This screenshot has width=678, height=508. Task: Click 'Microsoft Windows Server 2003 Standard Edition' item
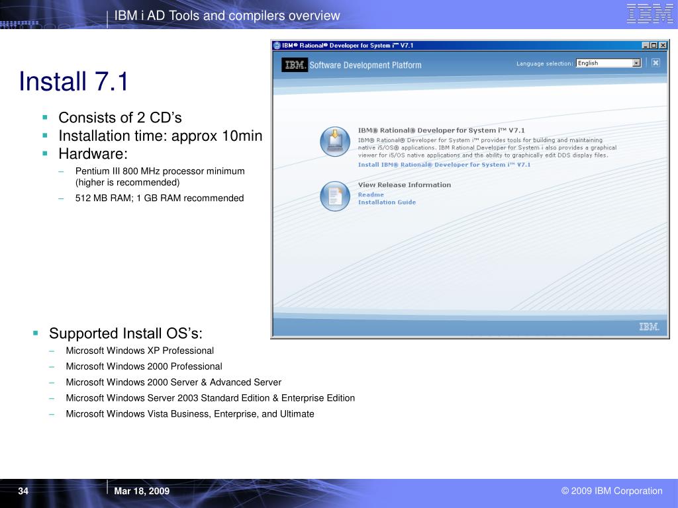(210, 398)
